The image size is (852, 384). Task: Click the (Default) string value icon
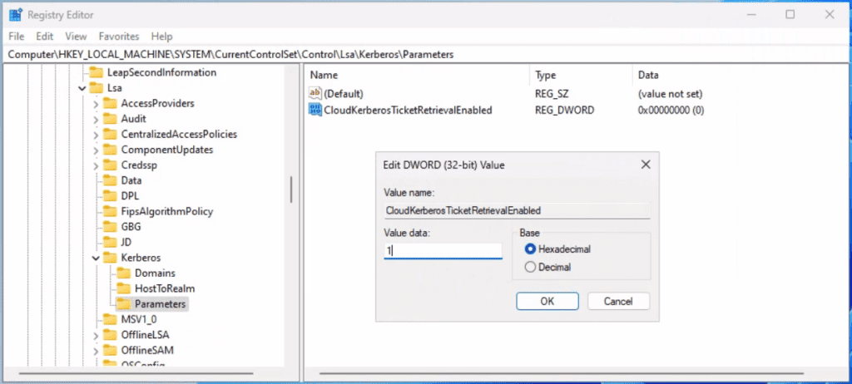point(315,93)
